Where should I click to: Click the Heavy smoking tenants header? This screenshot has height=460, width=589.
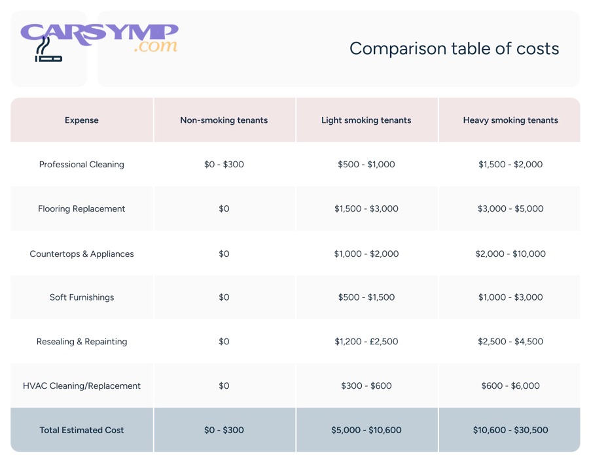tap(510, 120)
